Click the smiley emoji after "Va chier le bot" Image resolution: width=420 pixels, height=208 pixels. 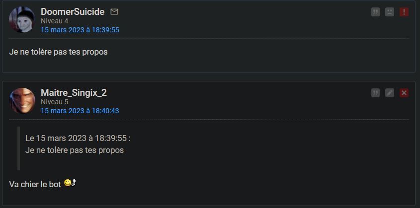click(x=70, y=184)
